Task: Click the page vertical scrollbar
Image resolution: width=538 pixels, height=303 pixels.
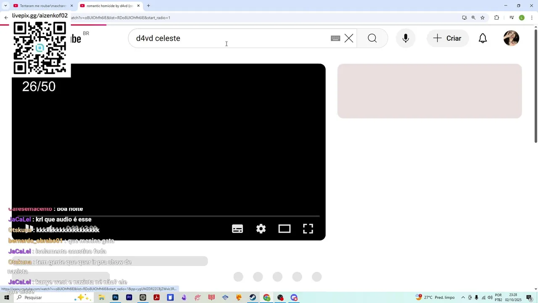Action: coord(536,86)
